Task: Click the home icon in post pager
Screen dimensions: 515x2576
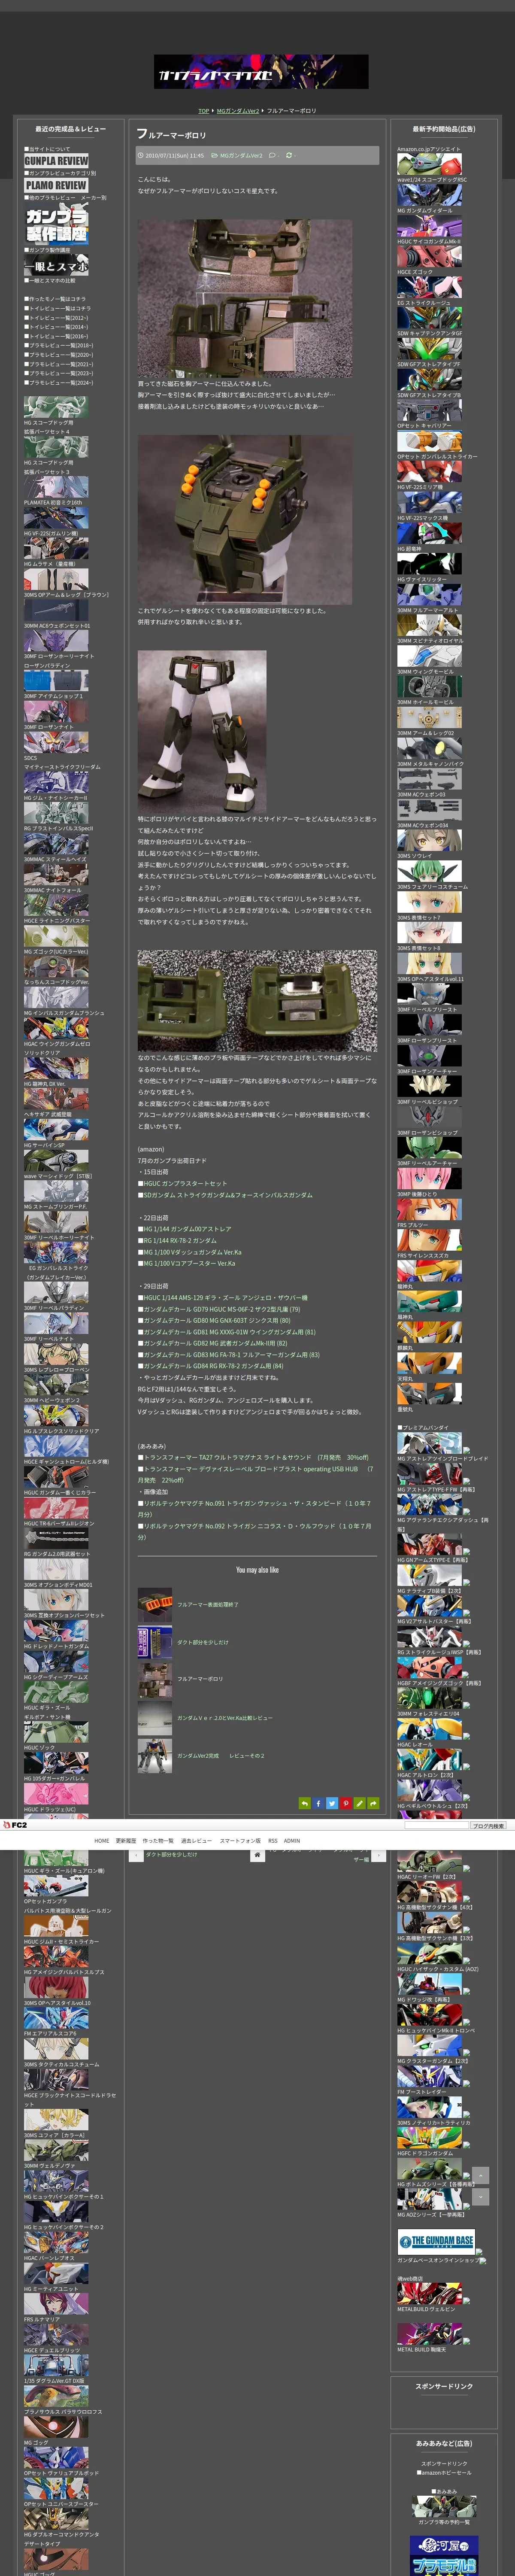Action: [x=257, y=1855]
